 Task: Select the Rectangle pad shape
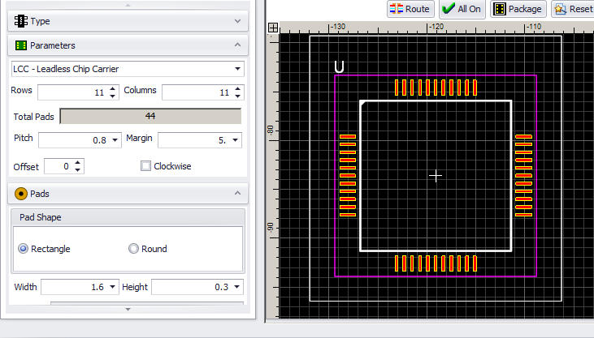click(23, 248)
